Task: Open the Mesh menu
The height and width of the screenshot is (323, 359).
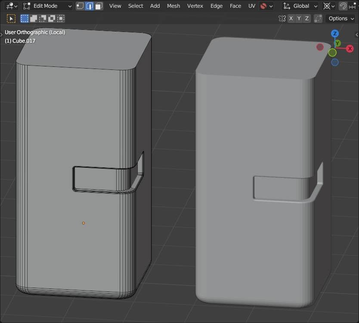Action: coord(173,6)
